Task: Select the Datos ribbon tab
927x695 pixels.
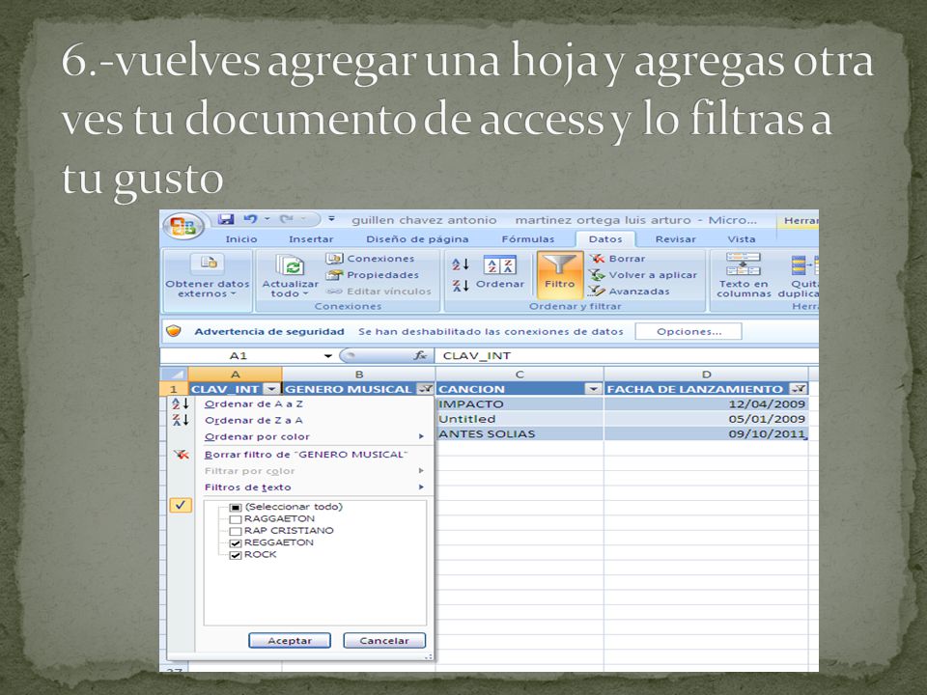Action: 605,239
